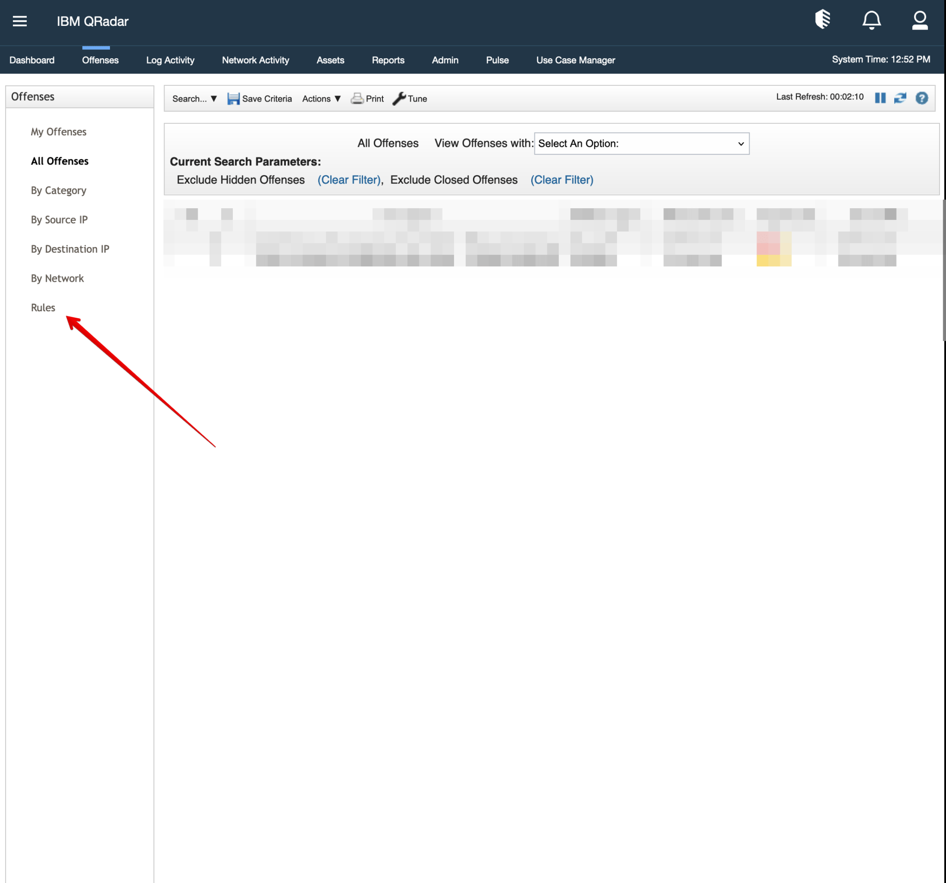The image size is (946, 883).
Task: Click the Save Criteria disk icon
Action: coord(233,98)
